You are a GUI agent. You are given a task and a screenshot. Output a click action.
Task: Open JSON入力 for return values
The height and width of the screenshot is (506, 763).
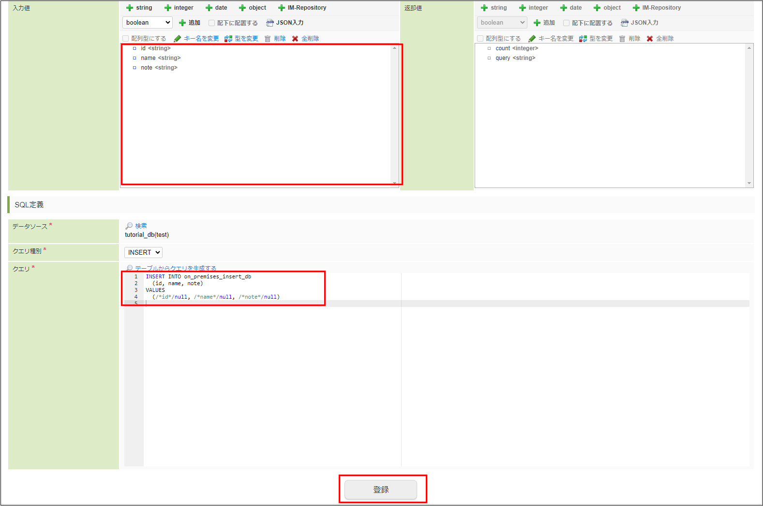pyautogui.click(x=640, y=23)
